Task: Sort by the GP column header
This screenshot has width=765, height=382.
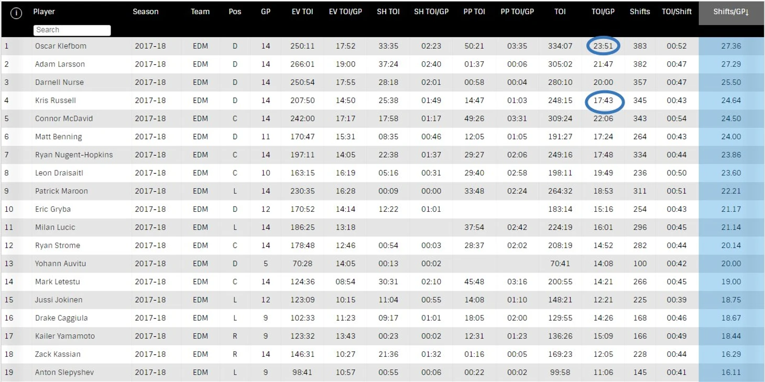Action: [x=266, y=12]
